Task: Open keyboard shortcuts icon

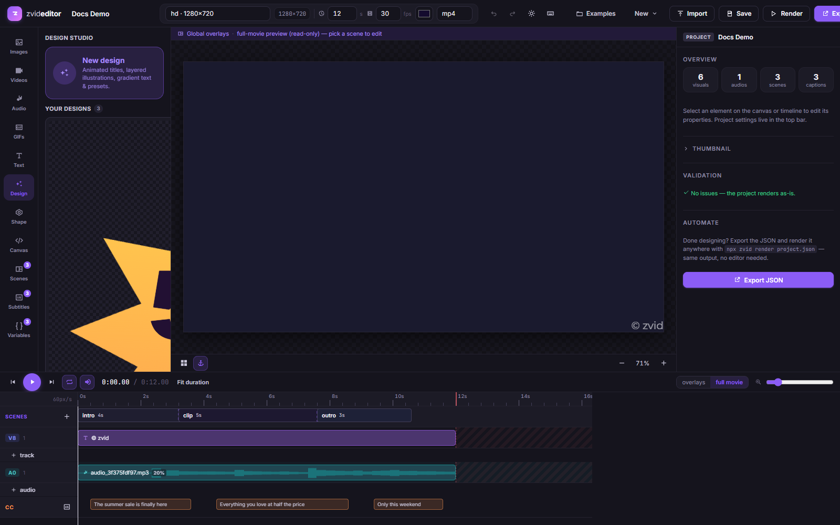Action: tap(551, 14)
